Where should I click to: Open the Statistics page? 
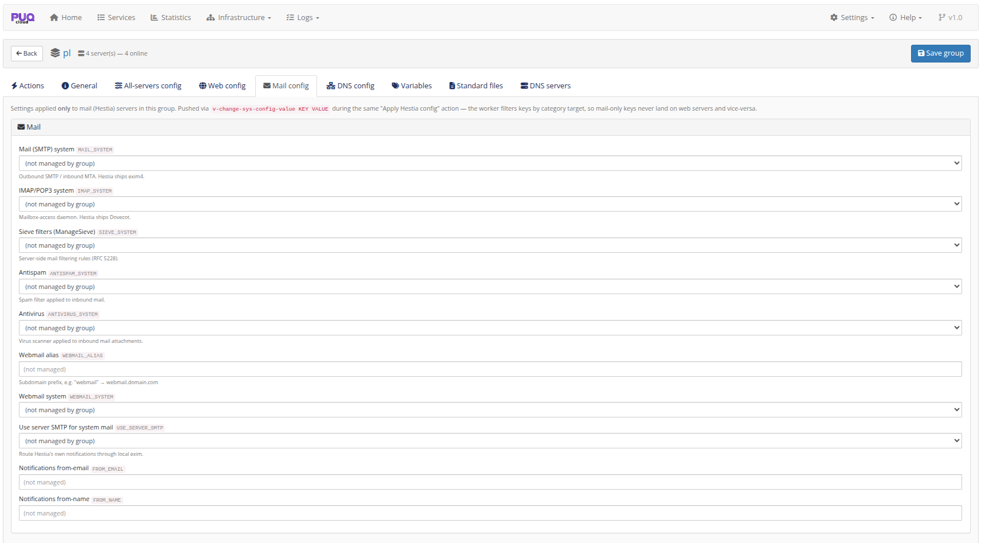pyautogui.click(x=171, y=18)
